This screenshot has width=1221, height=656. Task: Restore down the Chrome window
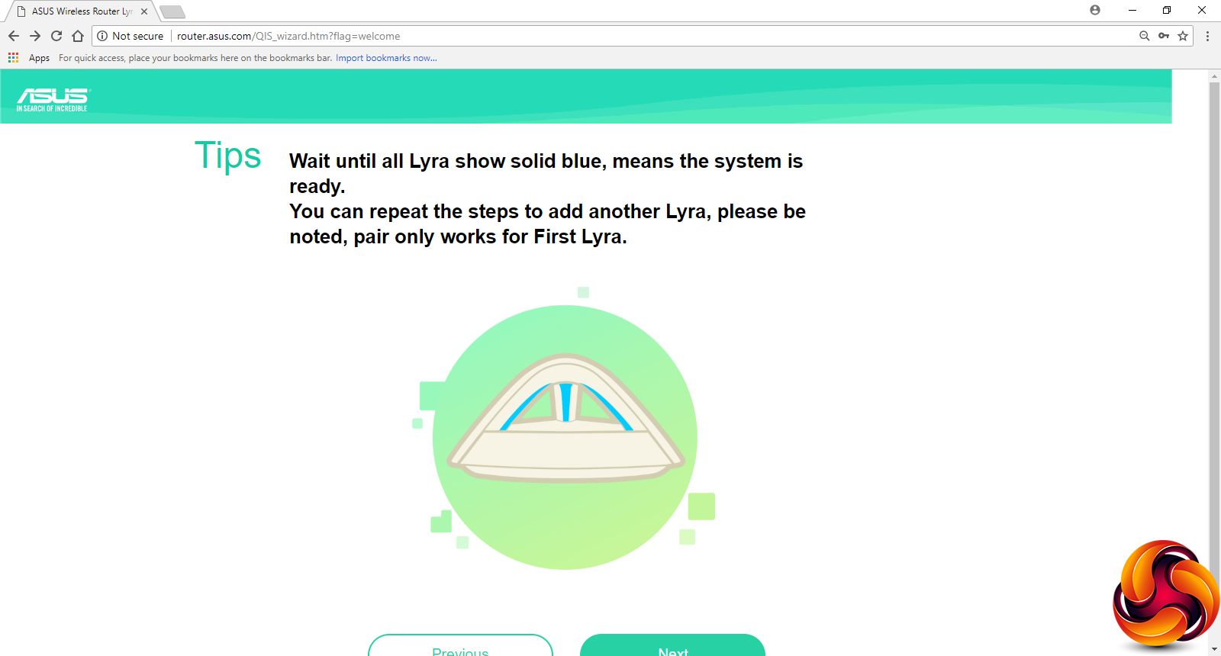coord(1167,10)
